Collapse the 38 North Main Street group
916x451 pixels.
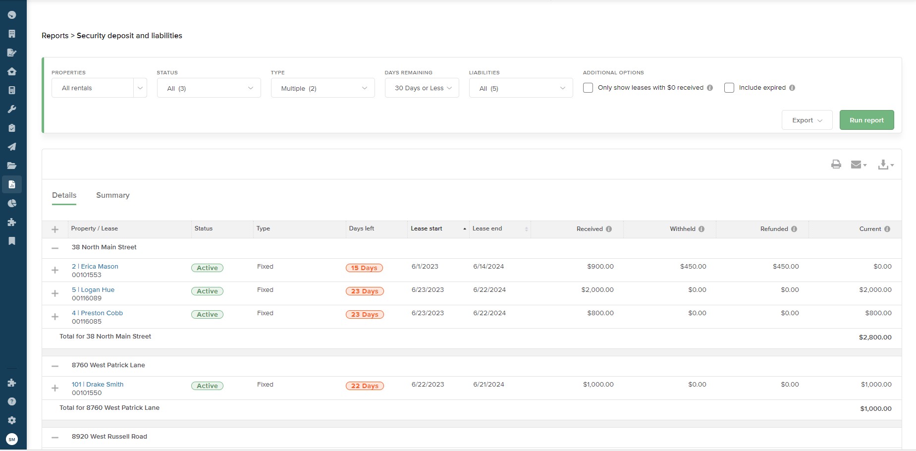point(55,247)
